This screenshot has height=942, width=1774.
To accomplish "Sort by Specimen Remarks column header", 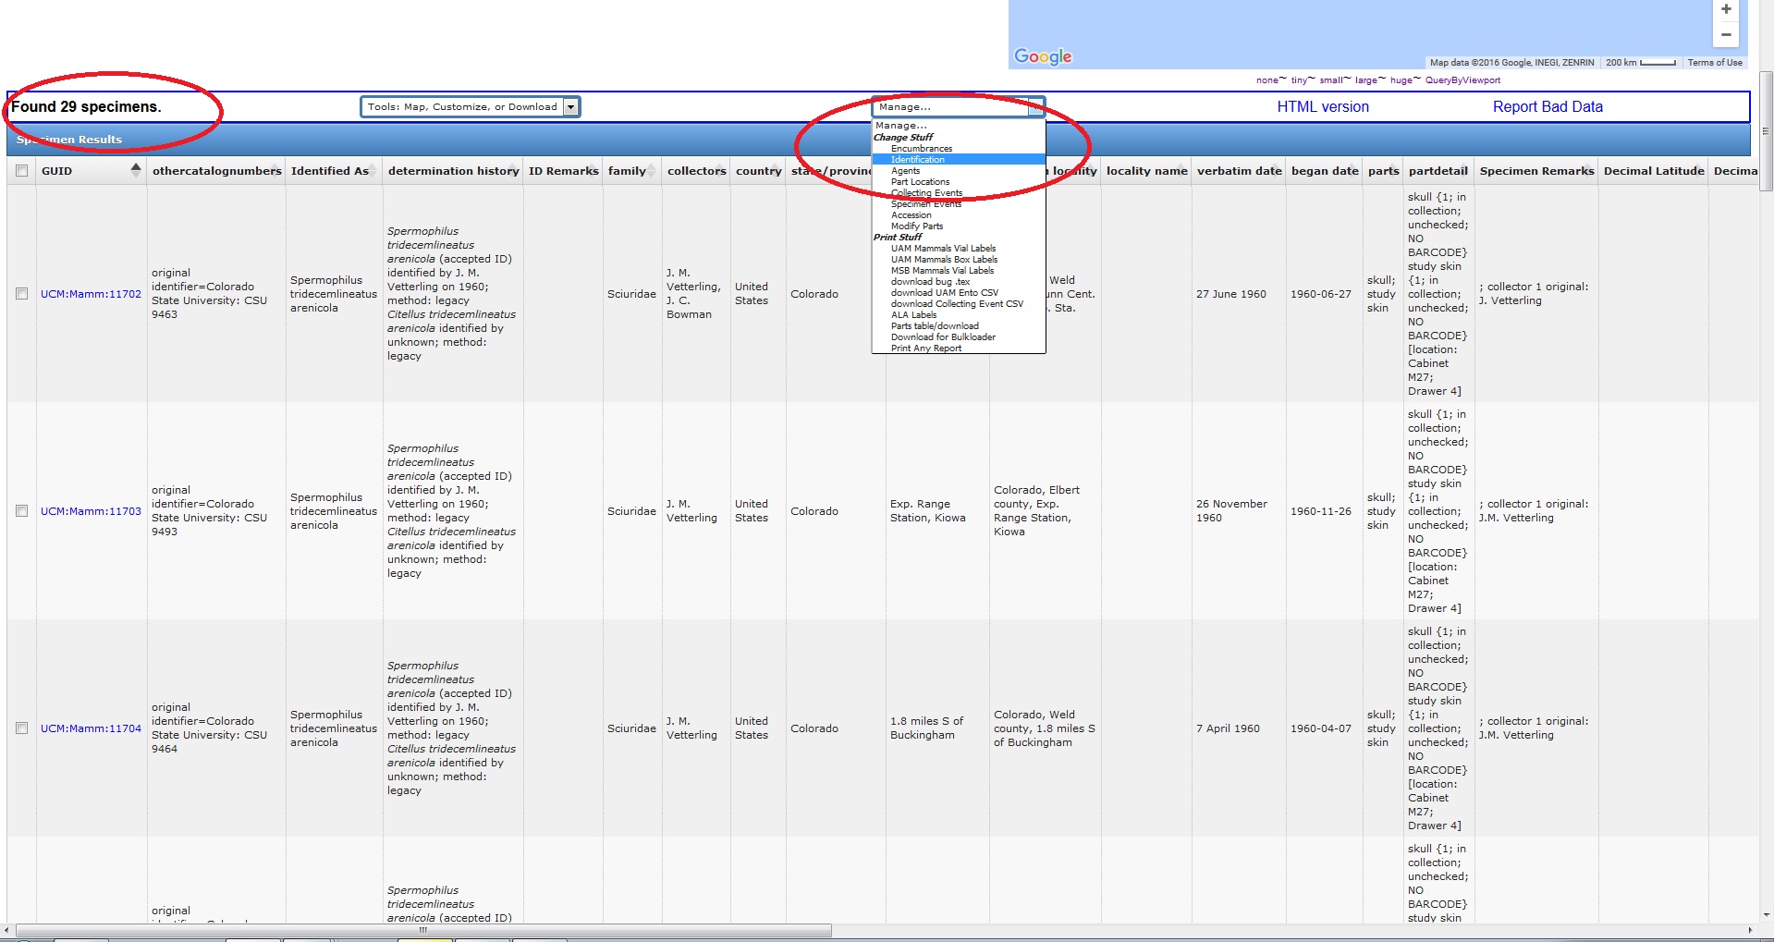I will 1536,171.
